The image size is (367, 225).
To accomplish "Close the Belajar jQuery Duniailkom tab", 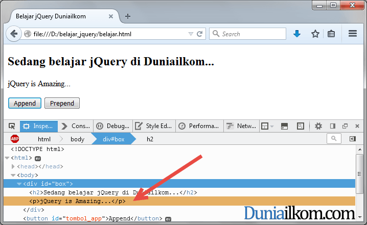I will pyautogui.click(x=111, y=16).
